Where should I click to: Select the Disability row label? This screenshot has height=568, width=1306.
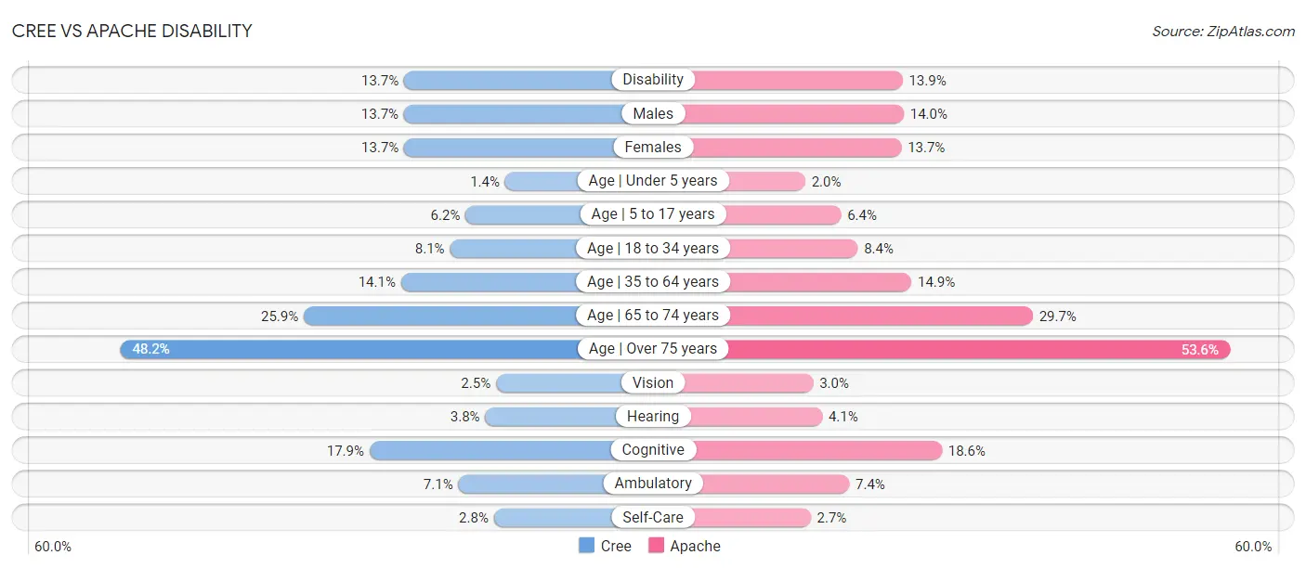(653, 80)
